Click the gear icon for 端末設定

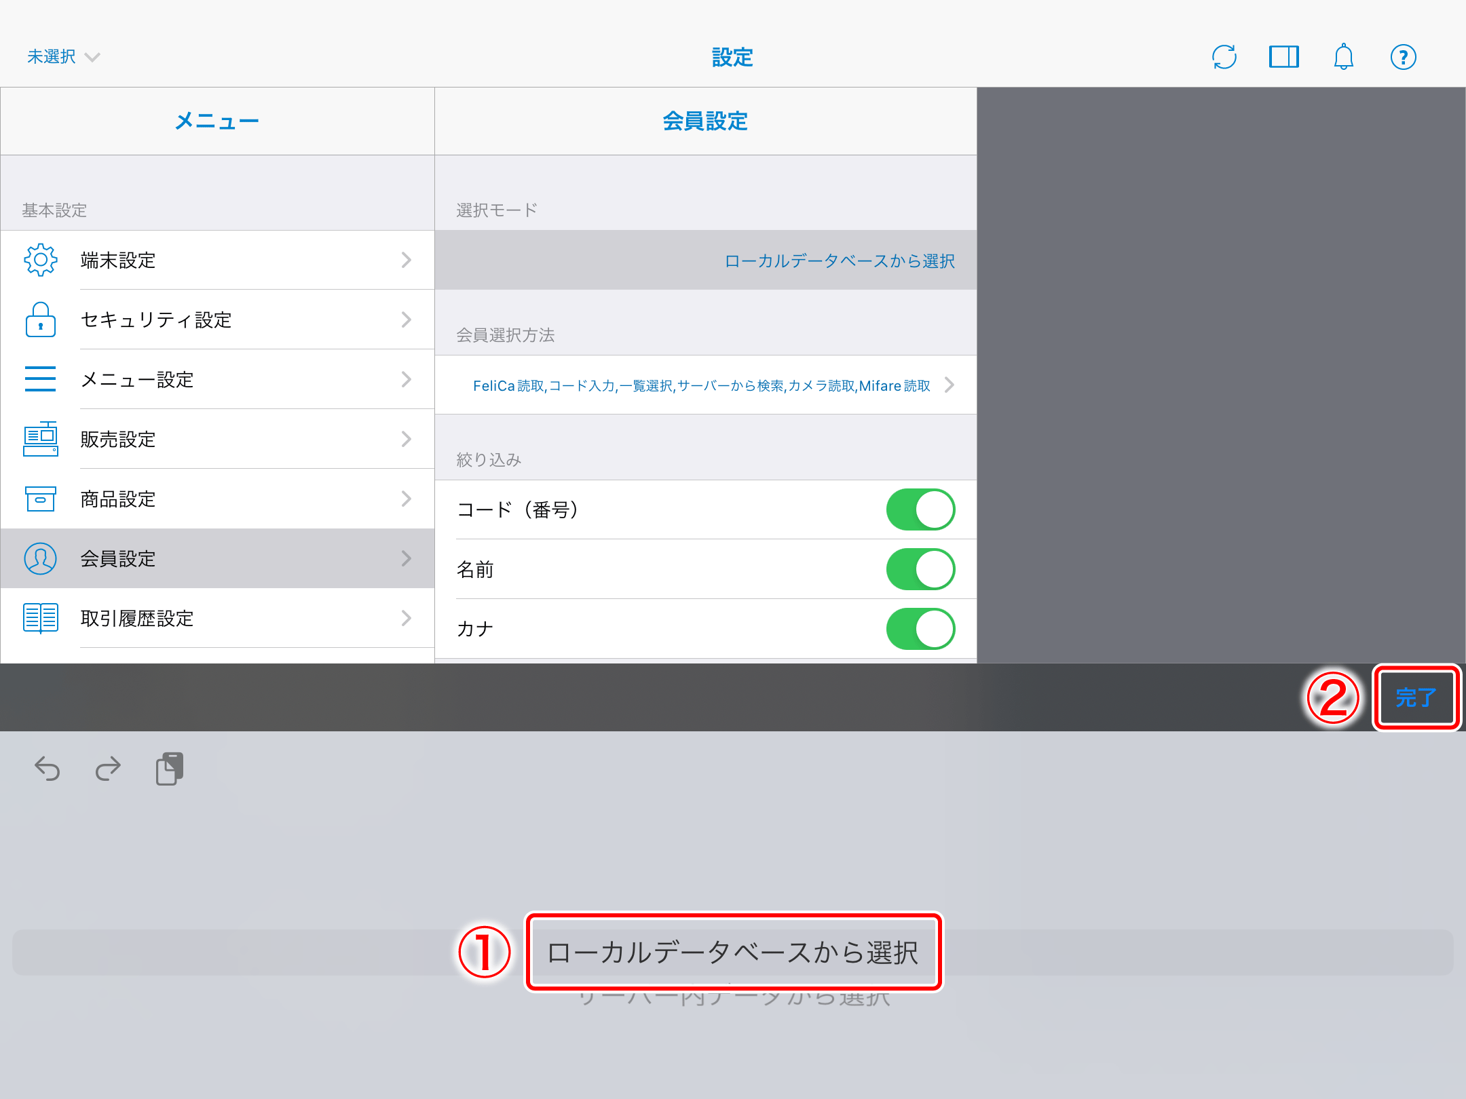pos(41,260)
